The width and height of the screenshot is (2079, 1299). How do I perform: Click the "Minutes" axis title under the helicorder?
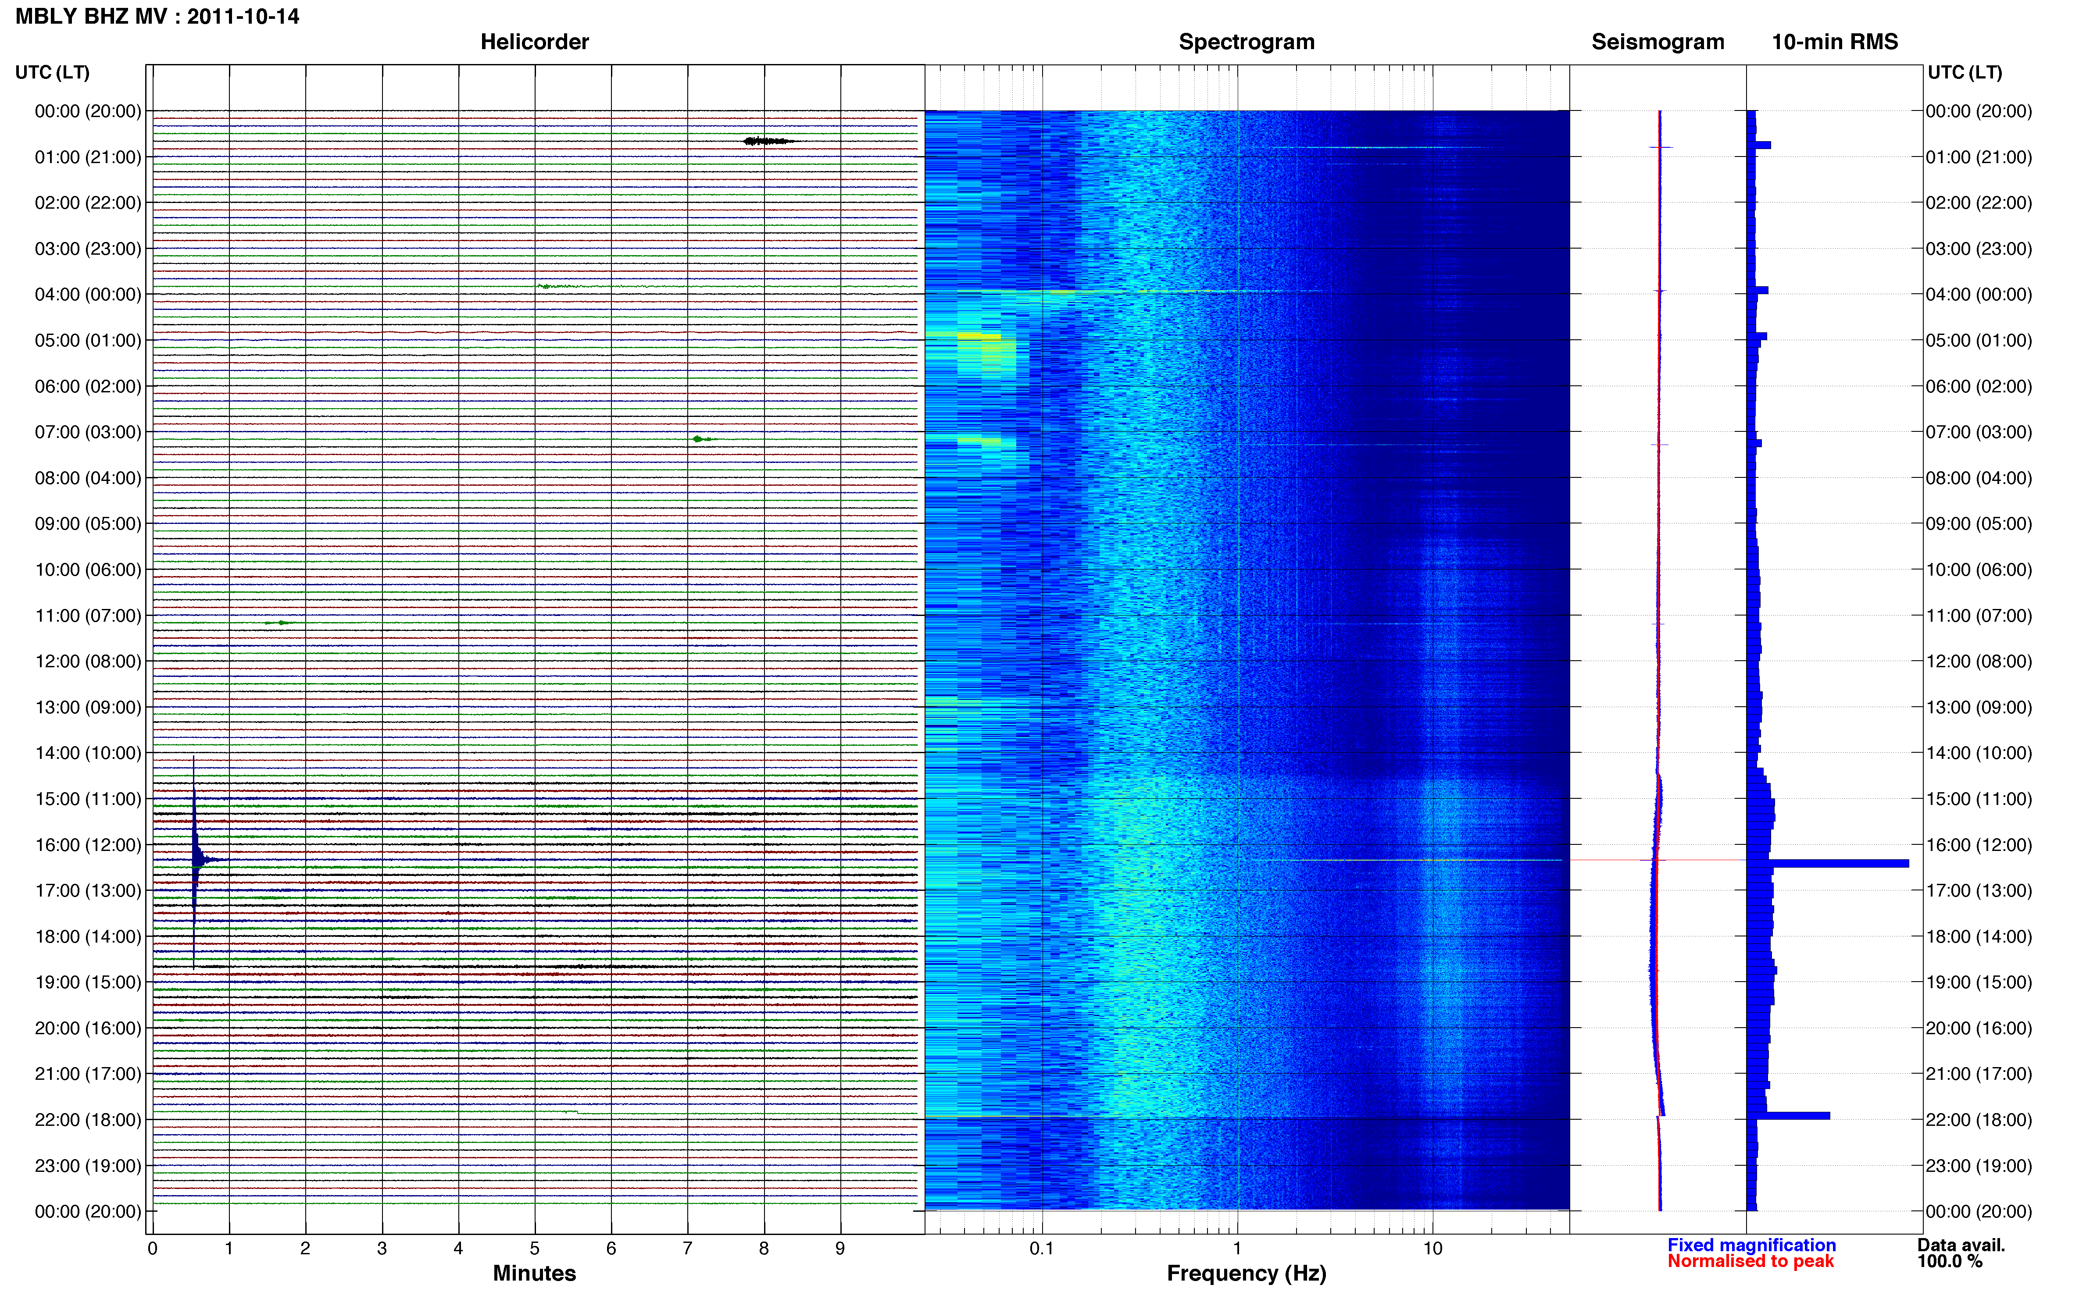pyautogui.click(x=534, y=1273)
